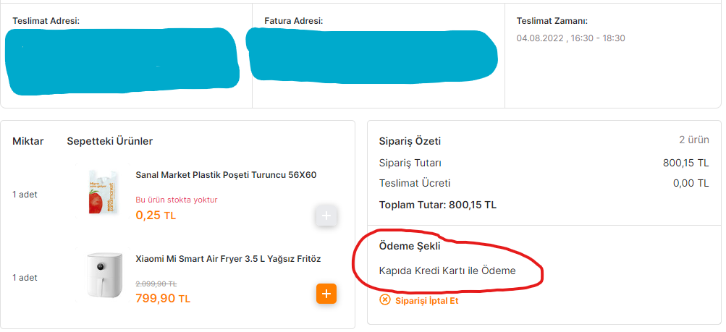
Task: Click the Toplam Tutar 800,15 TL line
Action: pyautogui.click(x=438, y=205)
